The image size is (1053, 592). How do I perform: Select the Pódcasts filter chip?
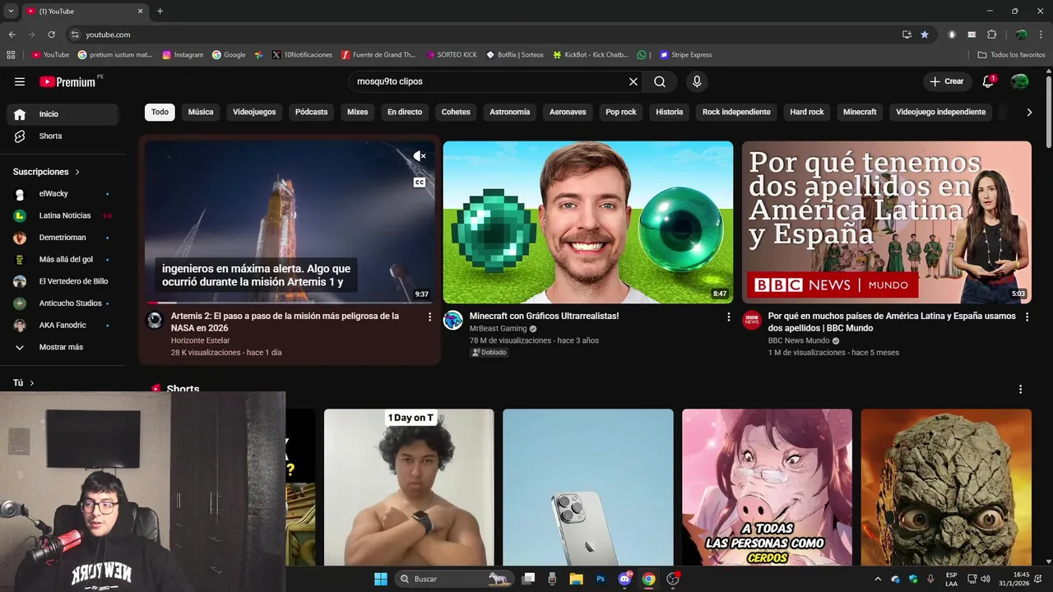311,112
